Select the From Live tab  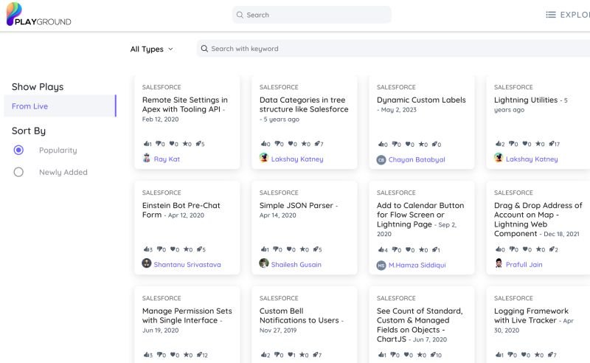60,106
